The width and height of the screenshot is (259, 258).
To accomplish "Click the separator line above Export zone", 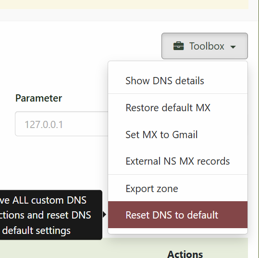I will coord(178,174).
